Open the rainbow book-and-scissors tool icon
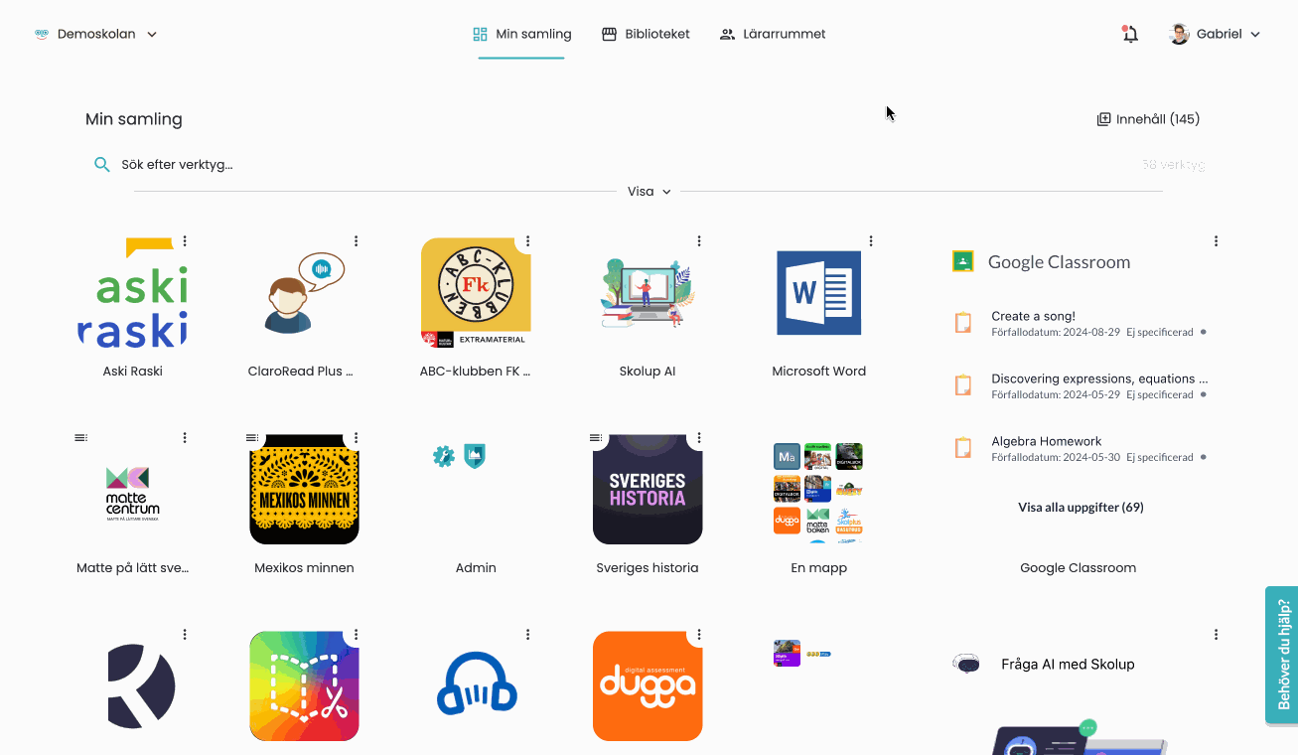The width and height of the screenshot is (1298, 755). (x=304, y=685)
